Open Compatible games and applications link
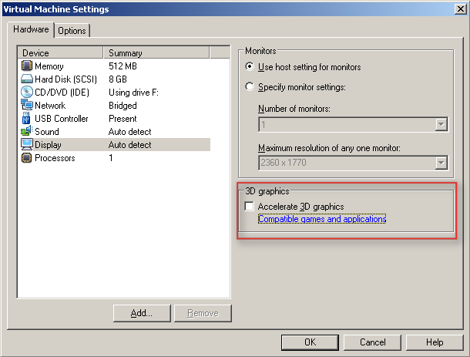The height and width of the screenshot is (357, 470). click(x=321, y=219)
